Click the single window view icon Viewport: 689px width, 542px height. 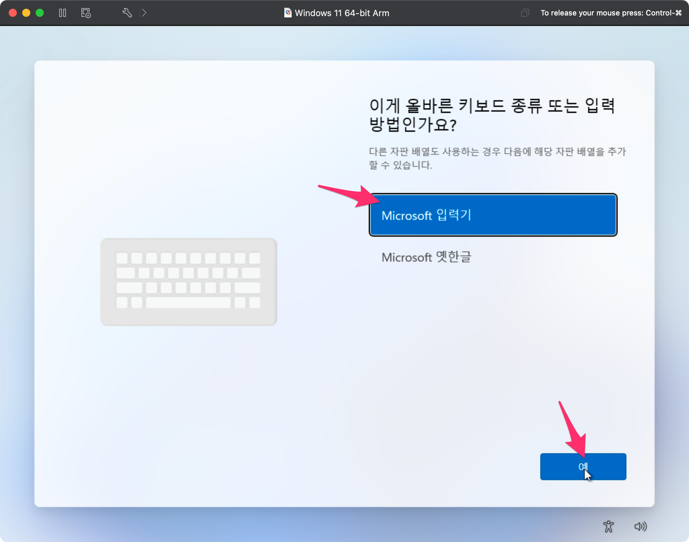point(525,13)
